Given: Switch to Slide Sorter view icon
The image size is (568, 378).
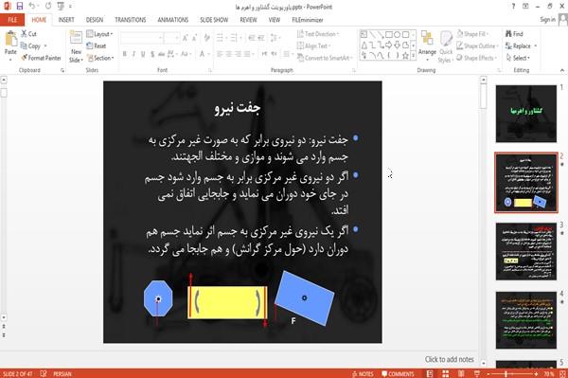Looking at the screenshot, I should point(446,373).
